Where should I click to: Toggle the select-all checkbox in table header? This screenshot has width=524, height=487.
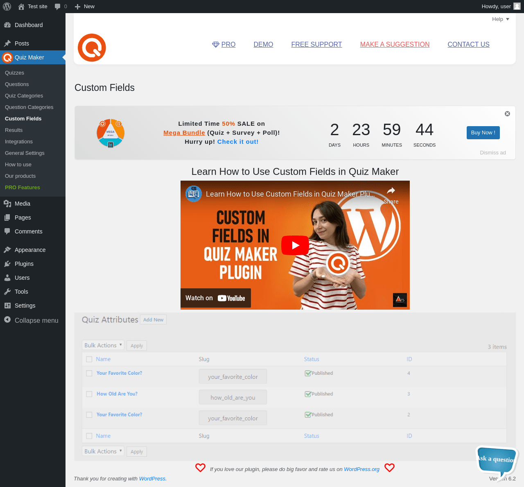[x=89, y=359]
